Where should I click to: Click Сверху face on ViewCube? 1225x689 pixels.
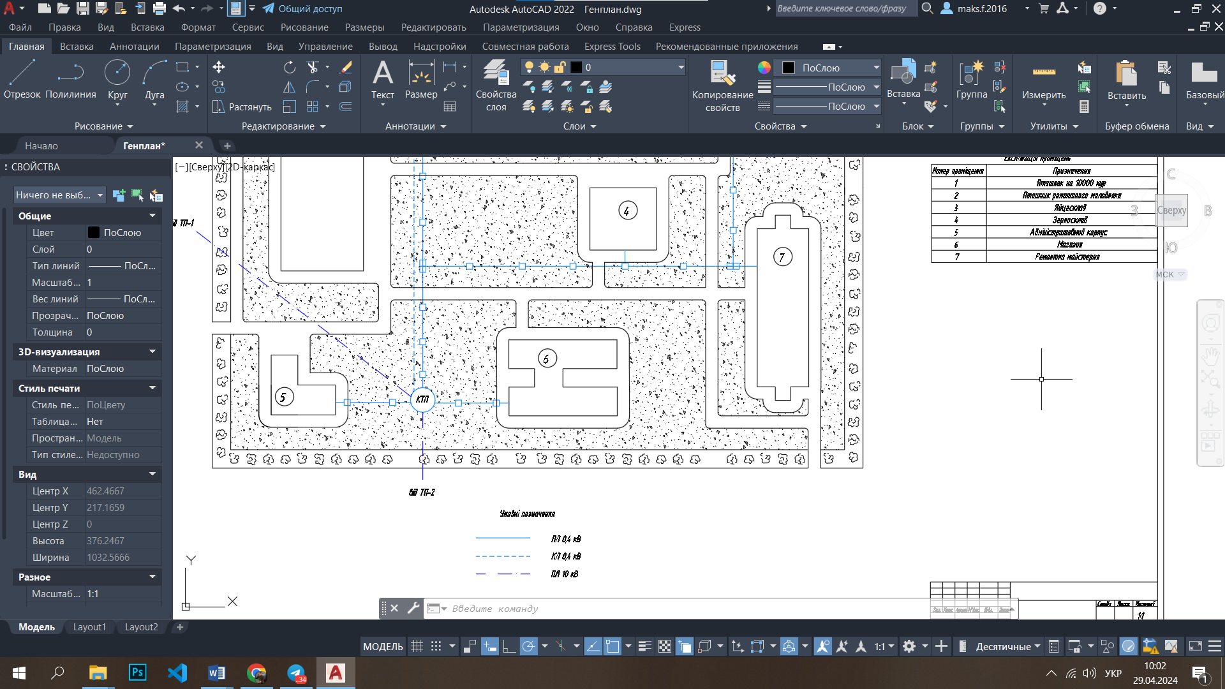1171,211
